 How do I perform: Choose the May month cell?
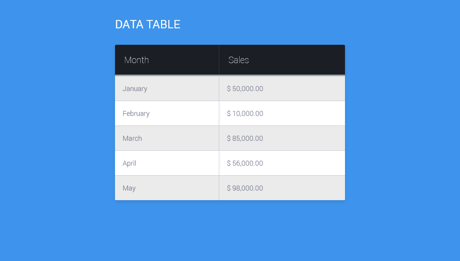(129, 188)
